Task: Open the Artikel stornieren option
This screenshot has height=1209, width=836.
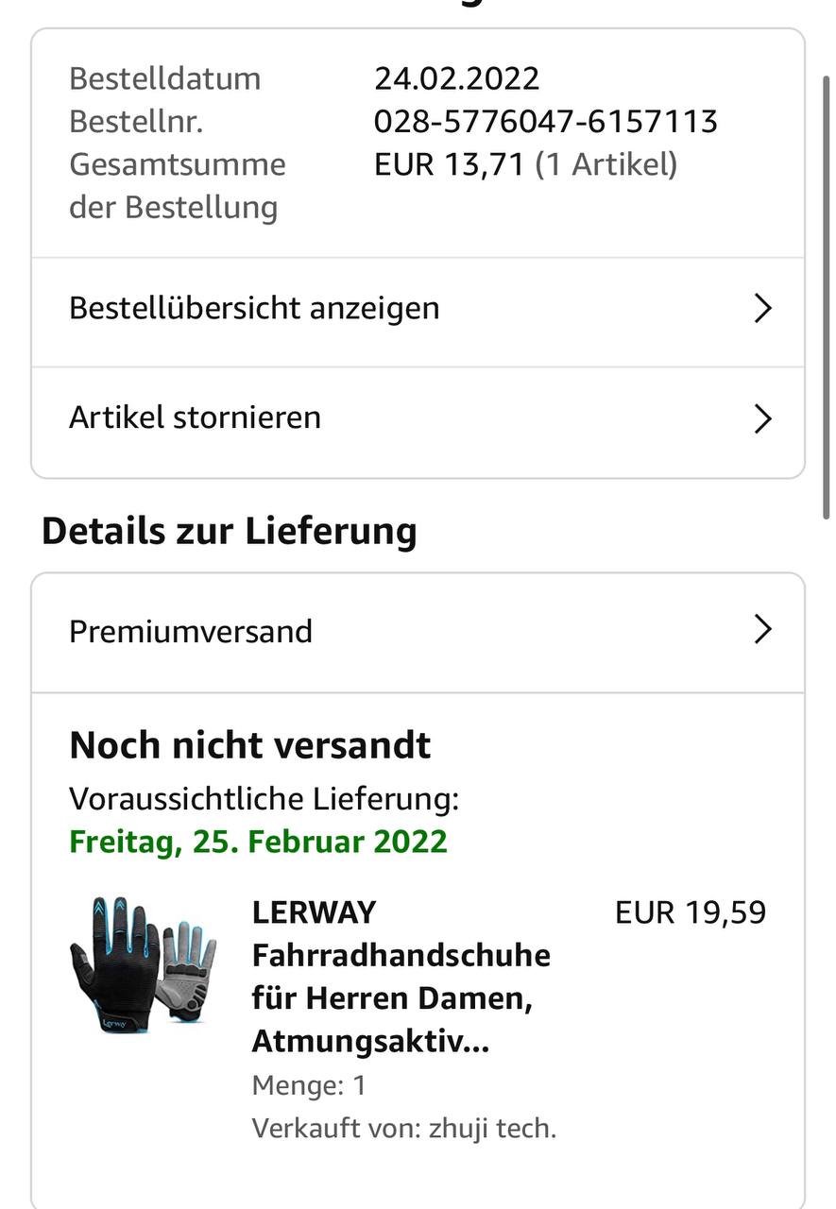Action: pos(195,417)
